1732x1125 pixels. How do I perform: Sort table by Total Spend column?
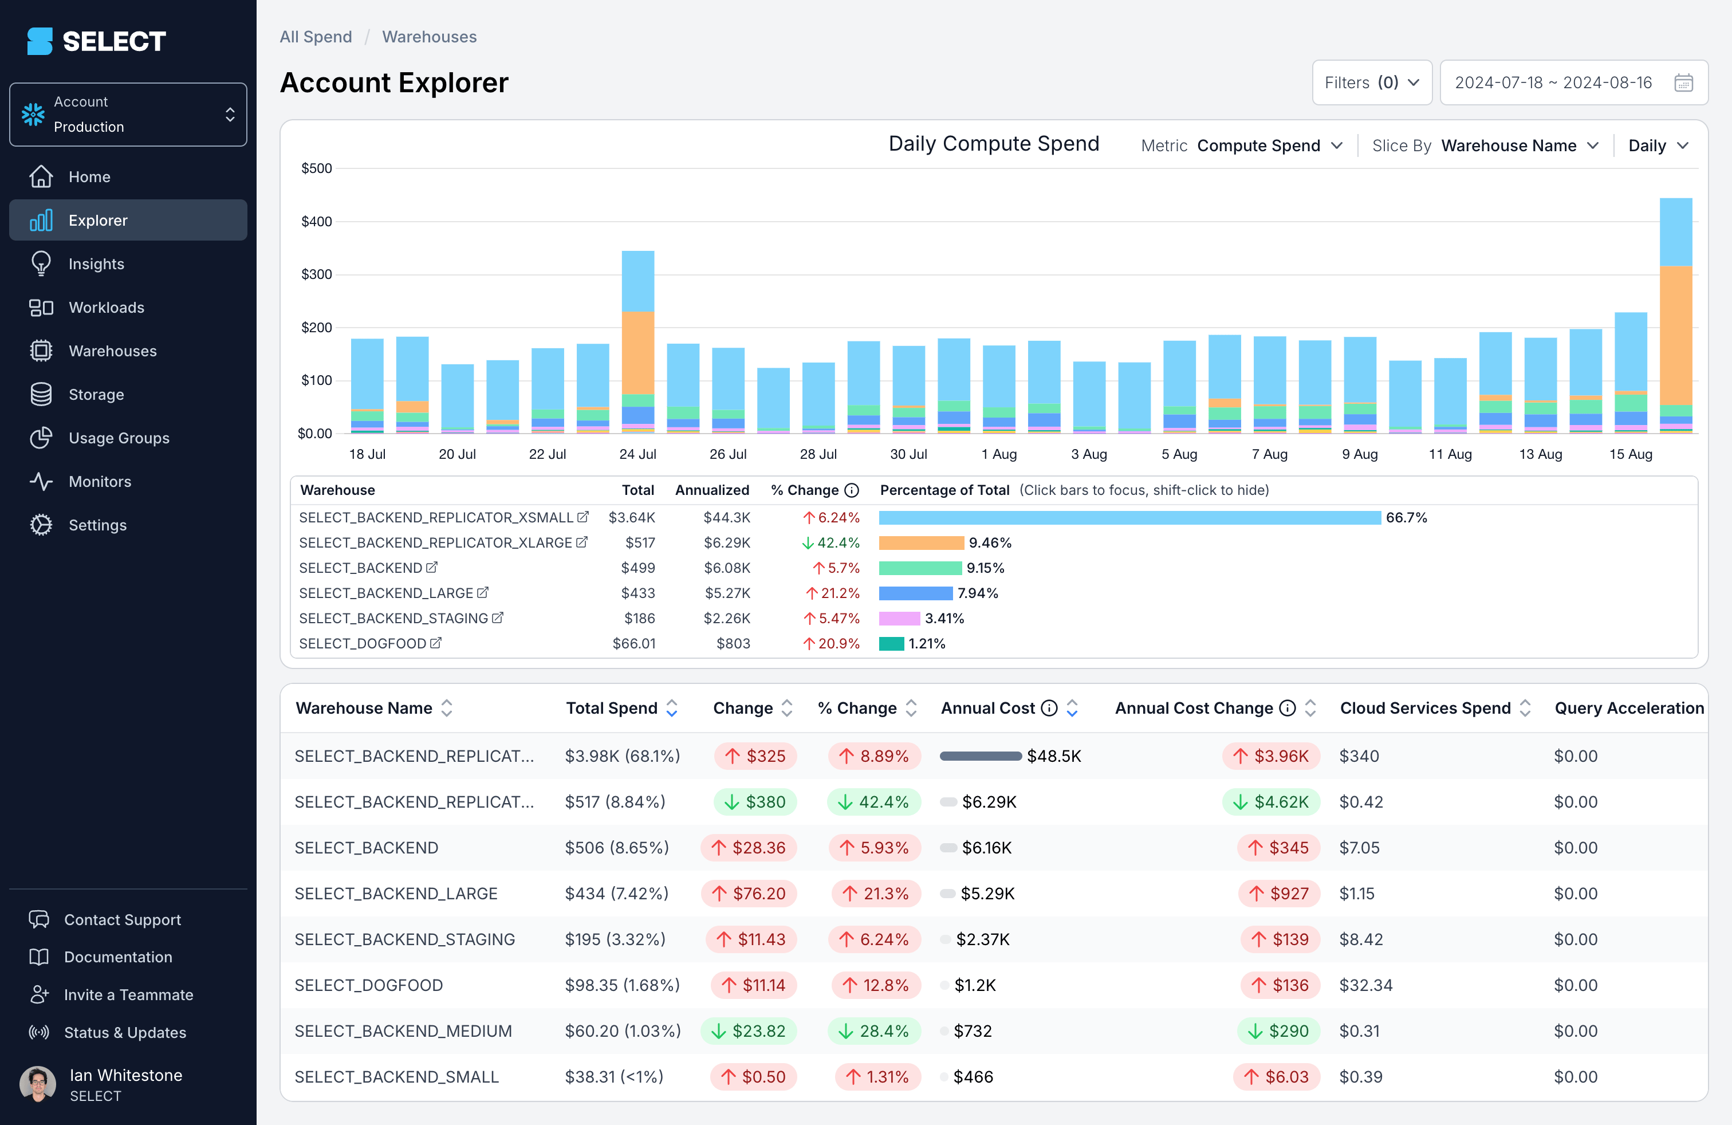[672, 708]
